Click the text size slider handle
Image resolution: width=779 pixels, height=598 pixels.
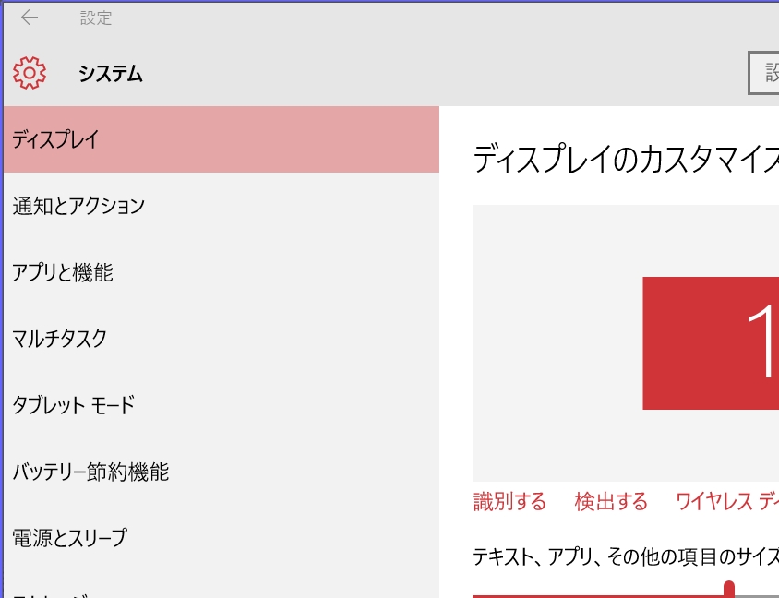tap(729, 590)
